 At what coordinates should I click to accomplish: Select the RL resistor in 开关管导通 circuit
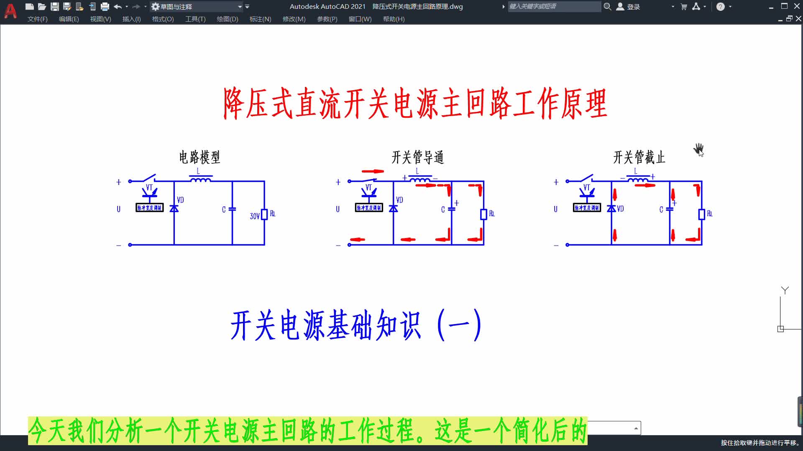[484, 214]
